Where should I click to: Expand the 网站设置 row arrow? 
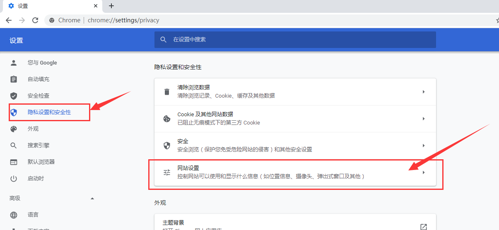point(423,172)
